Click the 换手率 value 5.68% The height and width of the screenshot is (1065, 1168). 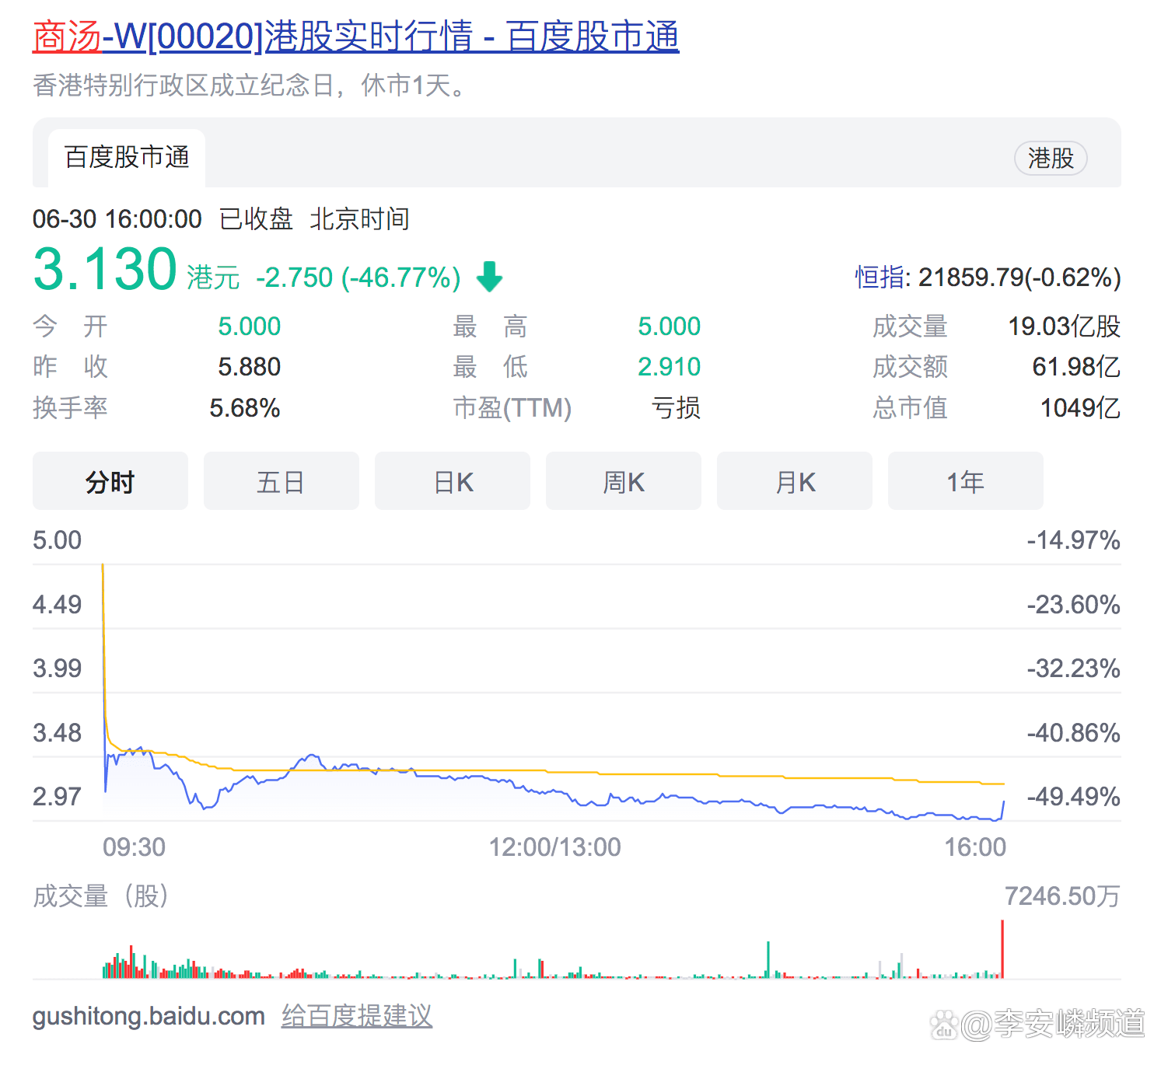click(x=245, y=407)
